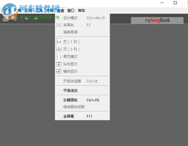This screenshot has width=188, height=146.
Task: Open the 帮助 (Help) menu
Action: pyautogui.click(x=82, y=11)
